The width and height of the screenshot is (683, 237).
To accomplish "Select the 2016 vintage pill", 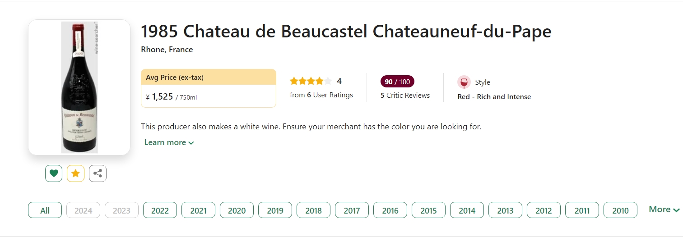I will point(390,210).
